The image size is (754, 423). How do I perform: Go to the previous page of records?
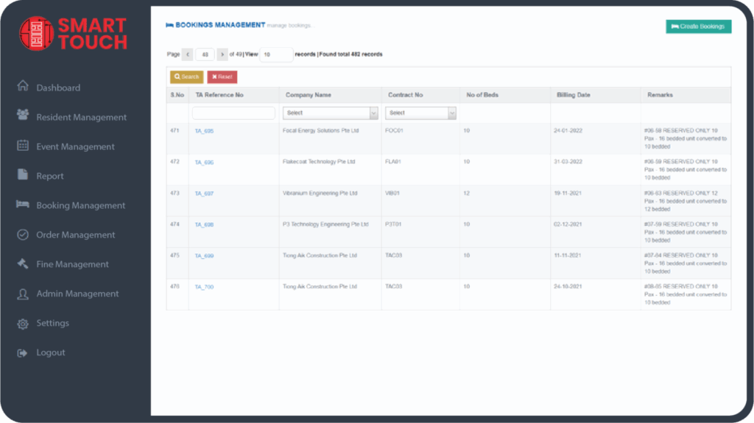(x=188, y=54)
